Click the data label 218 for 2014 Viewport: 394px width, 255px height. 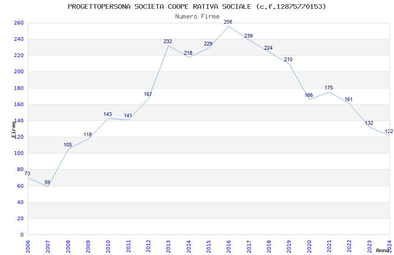click(188, 53)
